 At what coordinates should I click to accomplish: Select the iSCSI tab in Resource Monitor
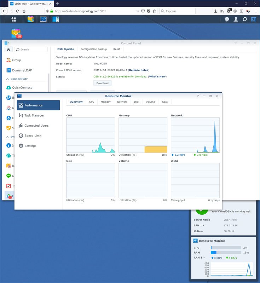[165, 102]
